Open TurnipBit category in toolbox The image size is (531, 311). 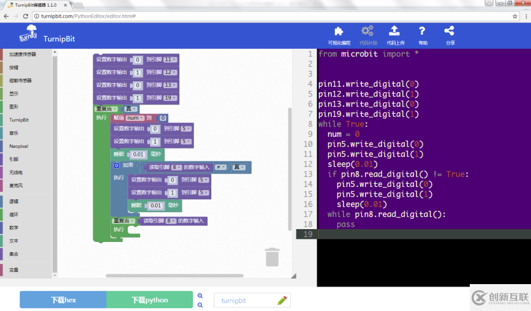coord(19,120)
